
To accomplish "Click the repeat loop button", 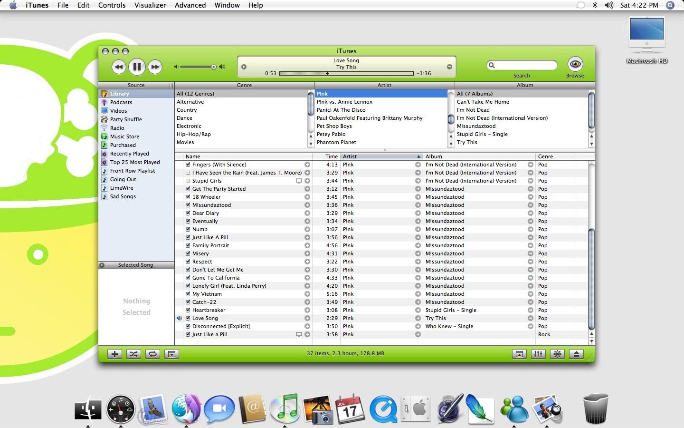I will (152, 354).
